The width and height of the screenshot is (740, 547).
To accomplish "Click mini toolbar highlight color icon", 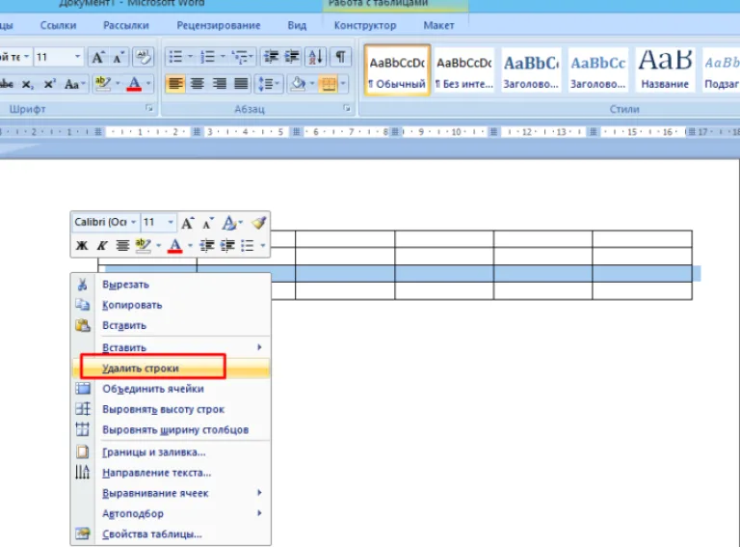I will point(143,246).
